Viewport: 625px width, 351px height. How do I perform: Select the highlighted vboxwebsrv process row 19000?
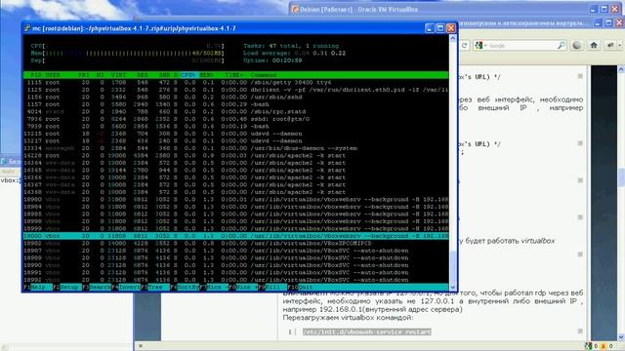click(236, 236)
